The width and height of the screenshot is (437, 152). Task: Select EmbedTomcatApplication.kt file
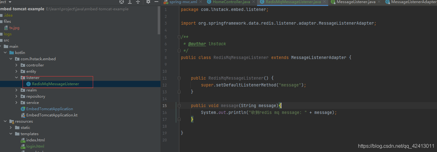[x=52, y=115]
